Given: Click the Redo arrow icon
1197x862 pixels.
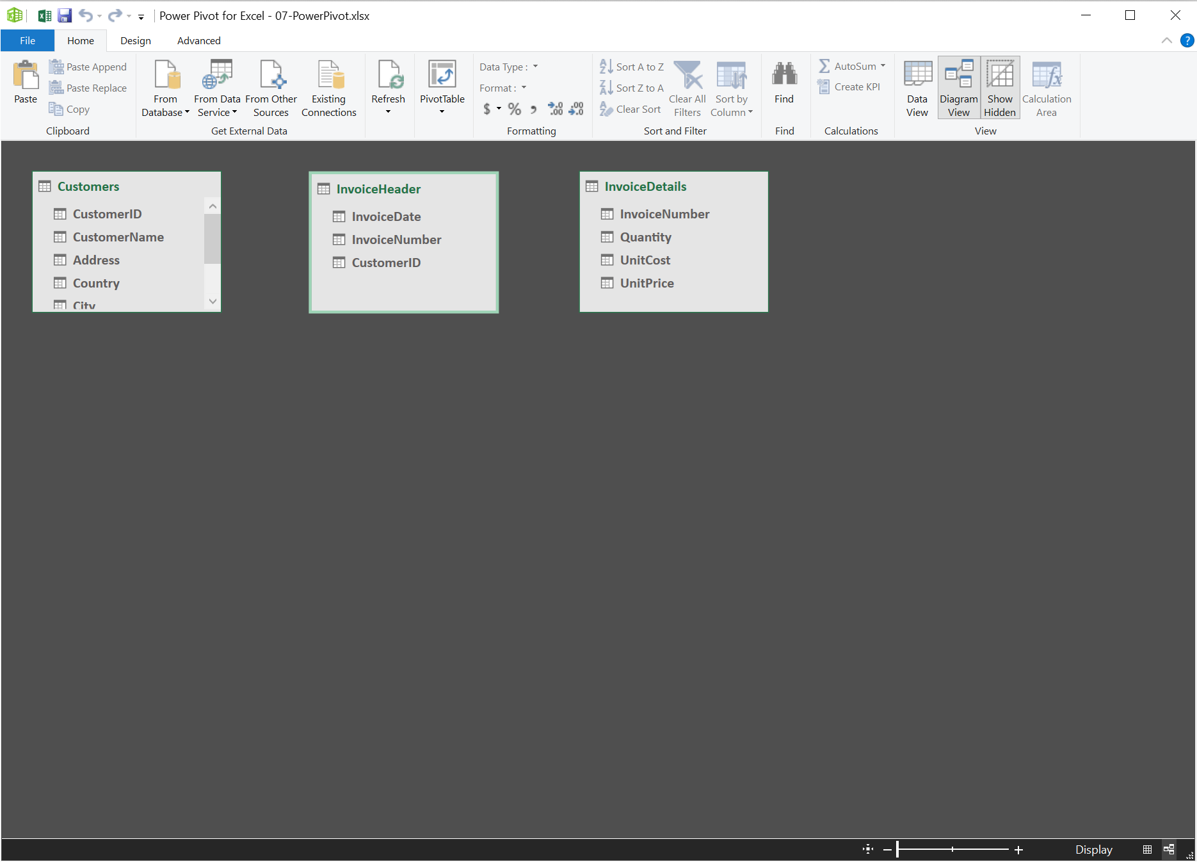Looking at the screenshot, I should point(115,15).
